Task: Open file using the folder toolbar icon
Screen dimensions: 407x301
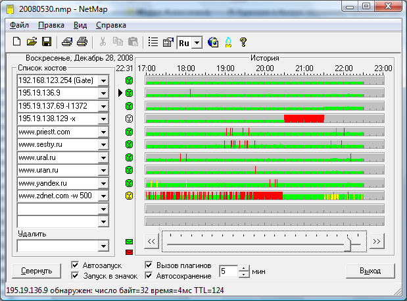Action: tap(32, 41)
